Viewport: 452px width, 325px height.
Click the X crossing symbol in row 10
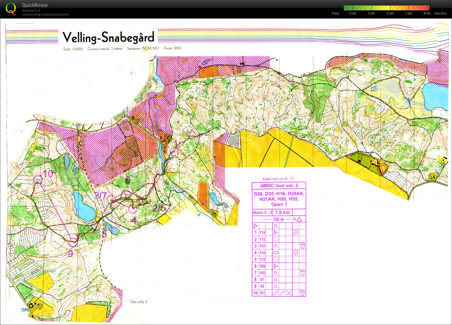tap(289, 293)
